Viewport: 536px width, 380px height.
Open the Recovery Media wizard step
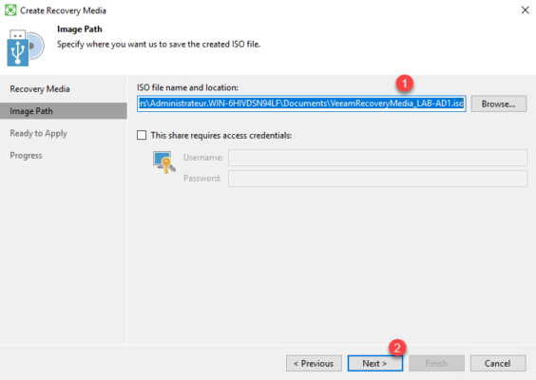(x=40, y=89)
